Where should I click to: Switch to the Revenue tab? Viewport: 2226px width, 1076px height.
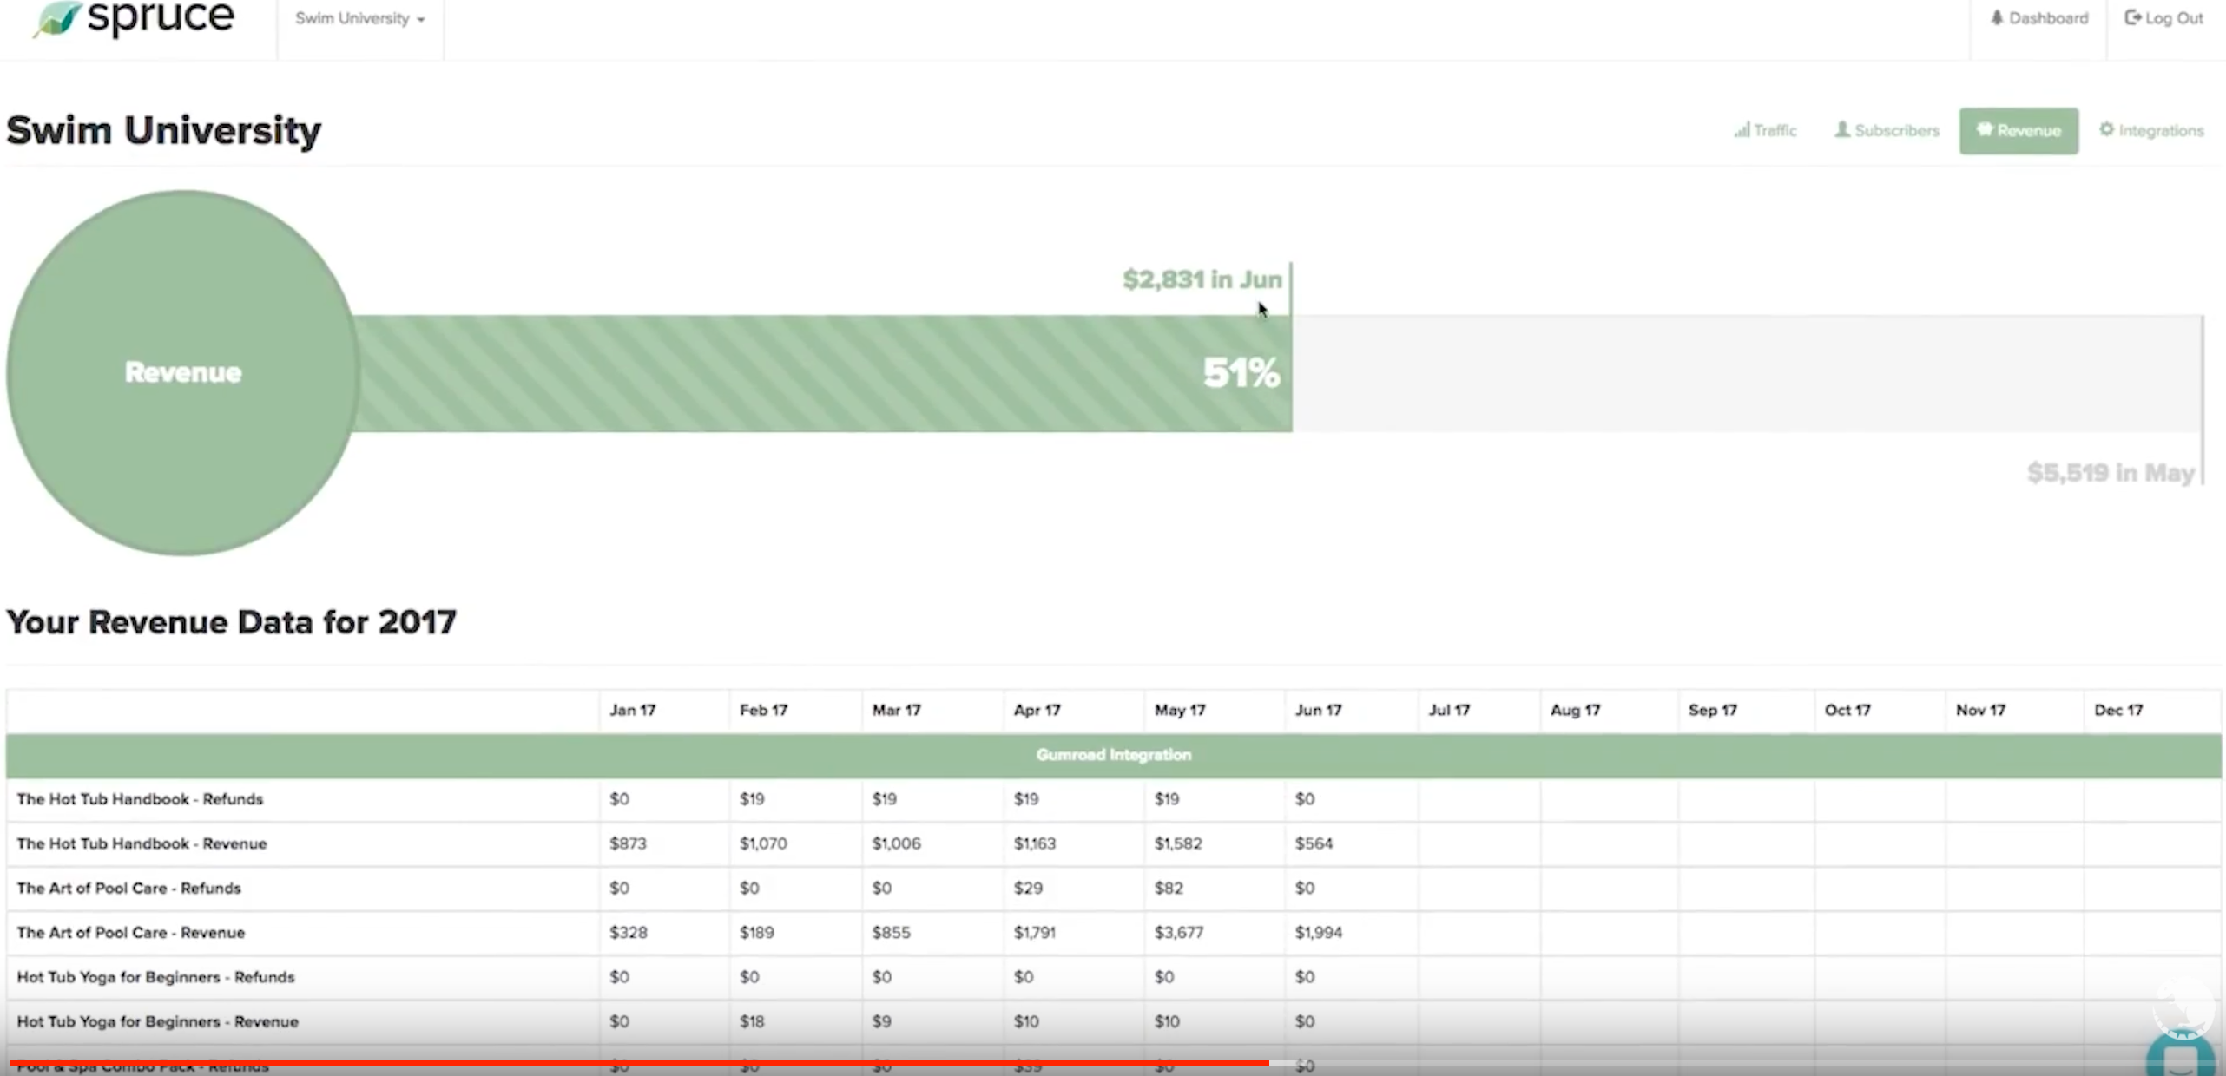(2019, 131)
